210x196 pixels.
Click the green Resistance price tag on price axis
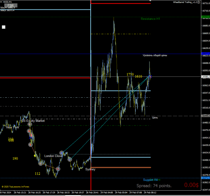(x=206, y=17)
